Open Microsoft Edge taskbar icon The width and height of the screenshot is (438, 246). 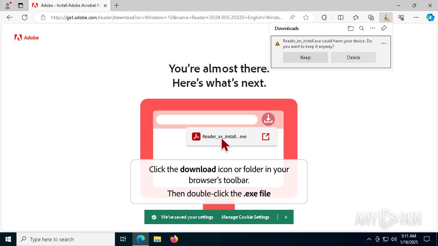tap(141, 239)
